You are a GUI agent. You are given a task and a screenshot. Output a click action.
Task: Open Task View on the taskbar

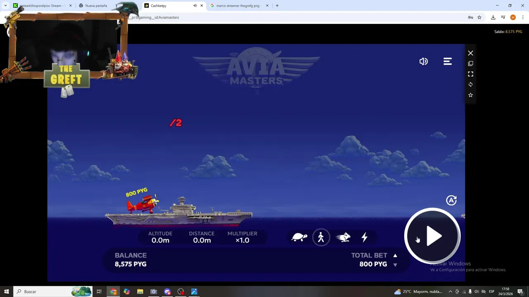coord(99,292)
